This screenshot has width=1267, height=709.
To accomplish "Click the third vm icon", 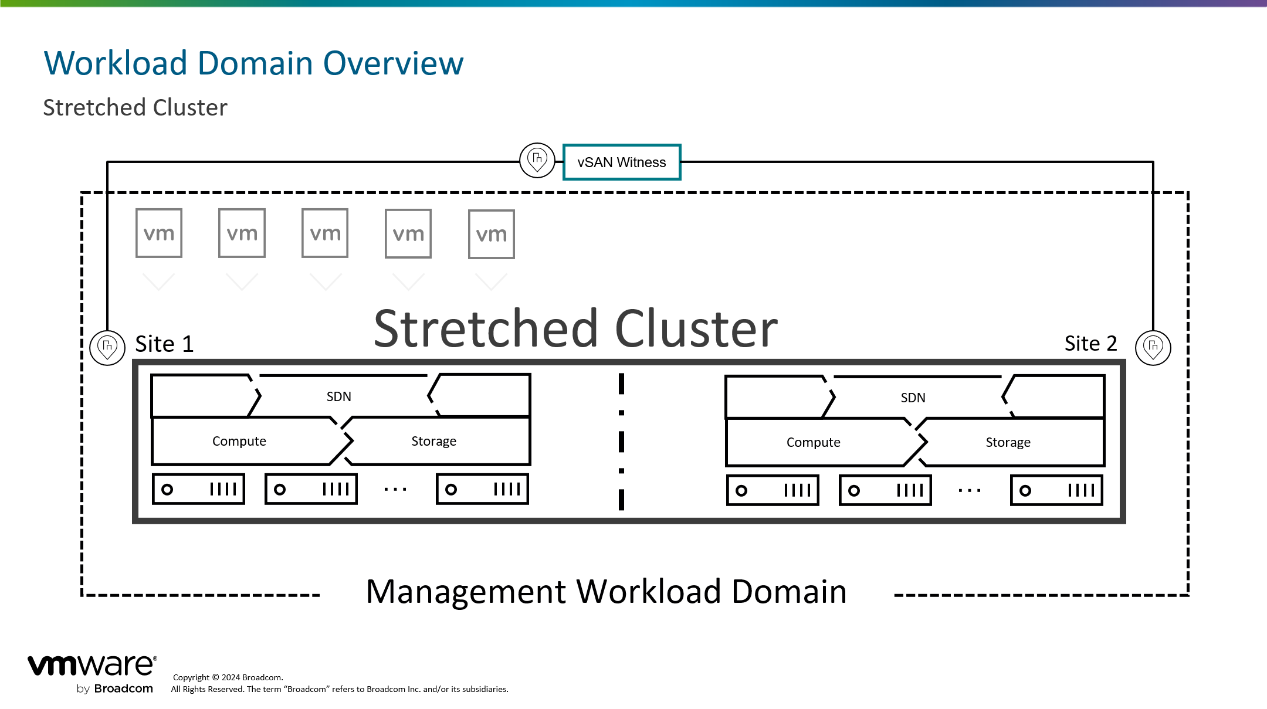I will (326, 233).
